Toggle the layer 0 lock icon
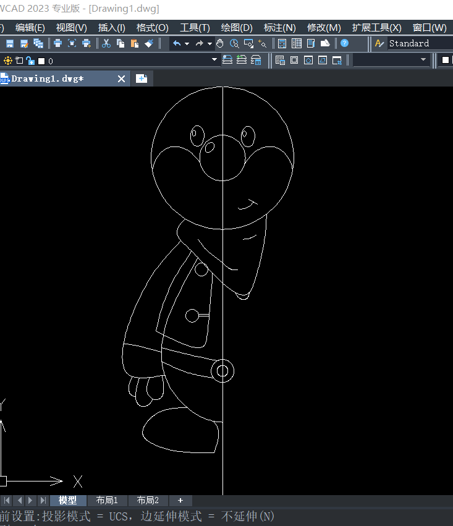The image size is (453, 526). [30, 61]
